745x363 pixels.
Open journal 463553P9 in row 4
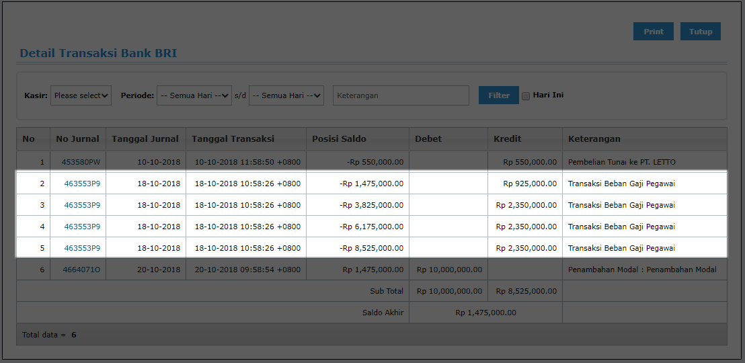(x=82, y=227)
